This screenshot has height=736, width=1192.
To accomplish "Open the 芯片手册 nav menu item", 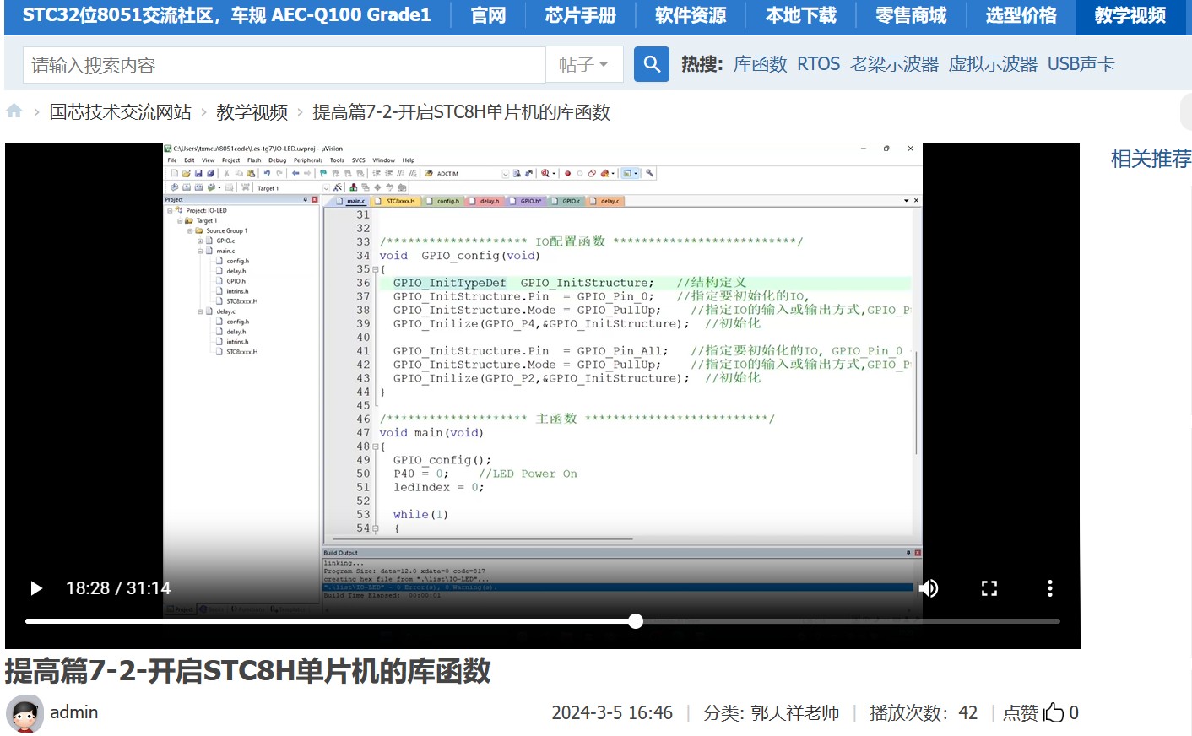I will (x=581, y=15).
